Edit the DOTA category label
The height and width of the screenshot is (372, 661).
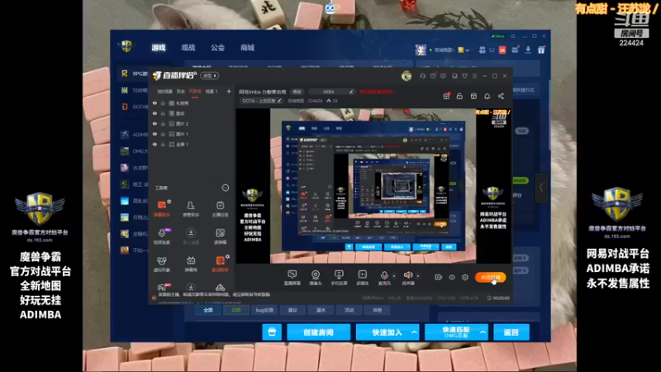tap(262, 101)
